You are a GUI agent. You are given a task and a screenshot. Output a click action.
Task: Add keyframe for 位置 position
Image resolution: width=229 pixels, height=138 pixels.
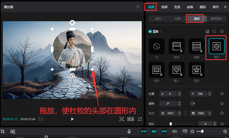point(222,94)
